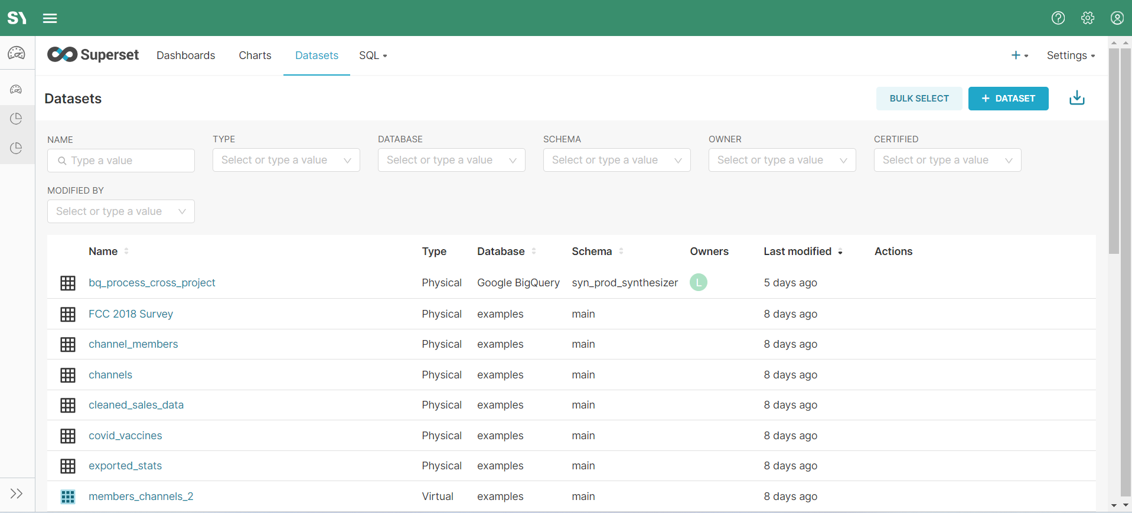Open the Modified By filter dropdown

click(x=120, y=211)
